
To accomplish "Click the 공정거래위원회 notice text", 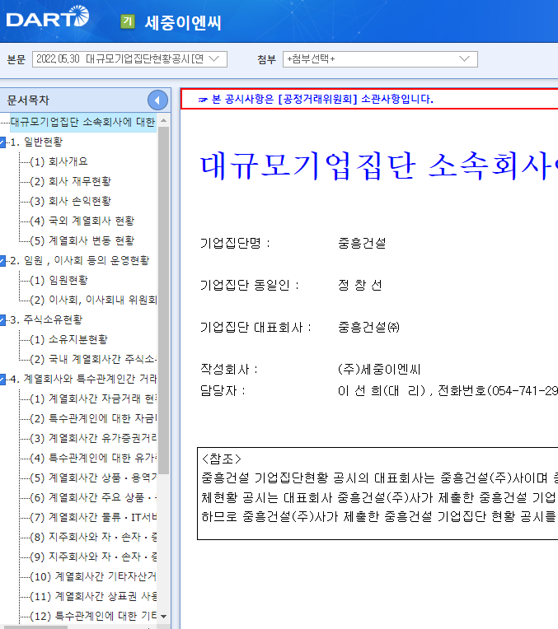I will pos(322,99).
